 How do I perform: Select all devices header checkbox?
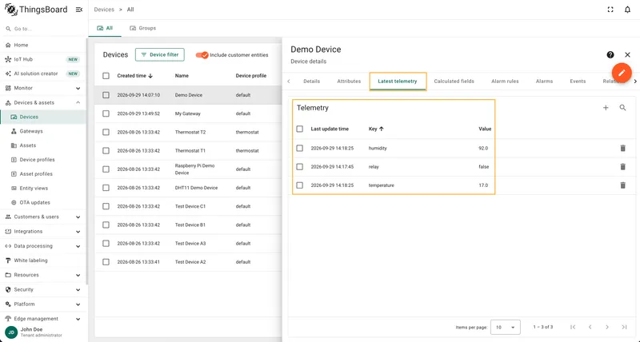(x=106, y=76)
